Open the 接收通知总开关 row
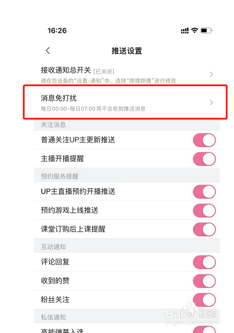The height and width of the screenshot is (333, 234). click(x=127, y=75)
